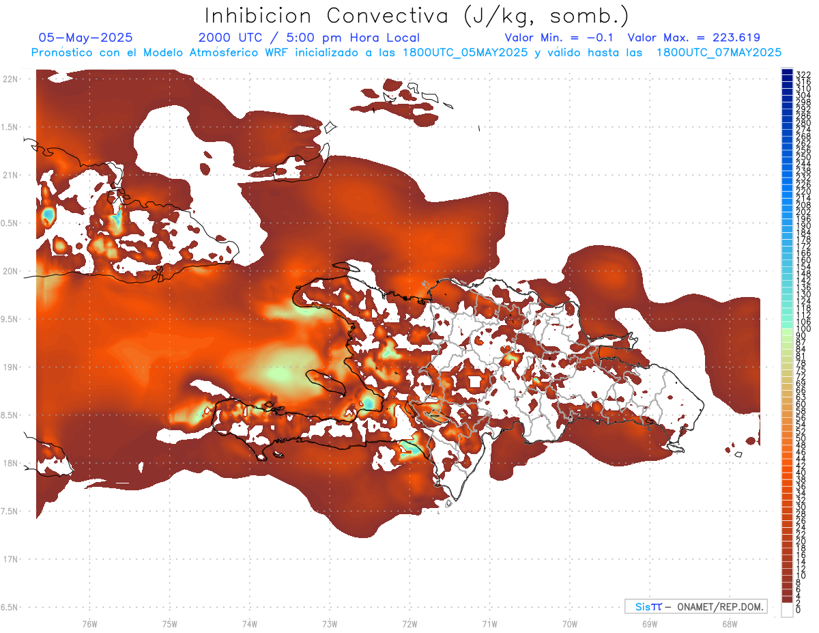Click the '20N' latitude label
Viewport: 819px width, 633px height.
click(10, 271)
